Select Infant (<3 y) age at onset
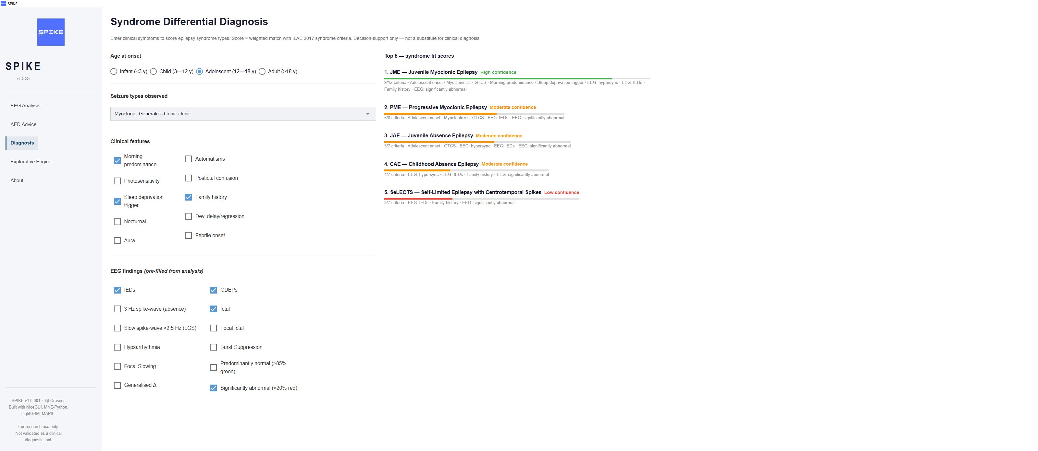Viewport: 1038px width, 451px height. [114, 72]
